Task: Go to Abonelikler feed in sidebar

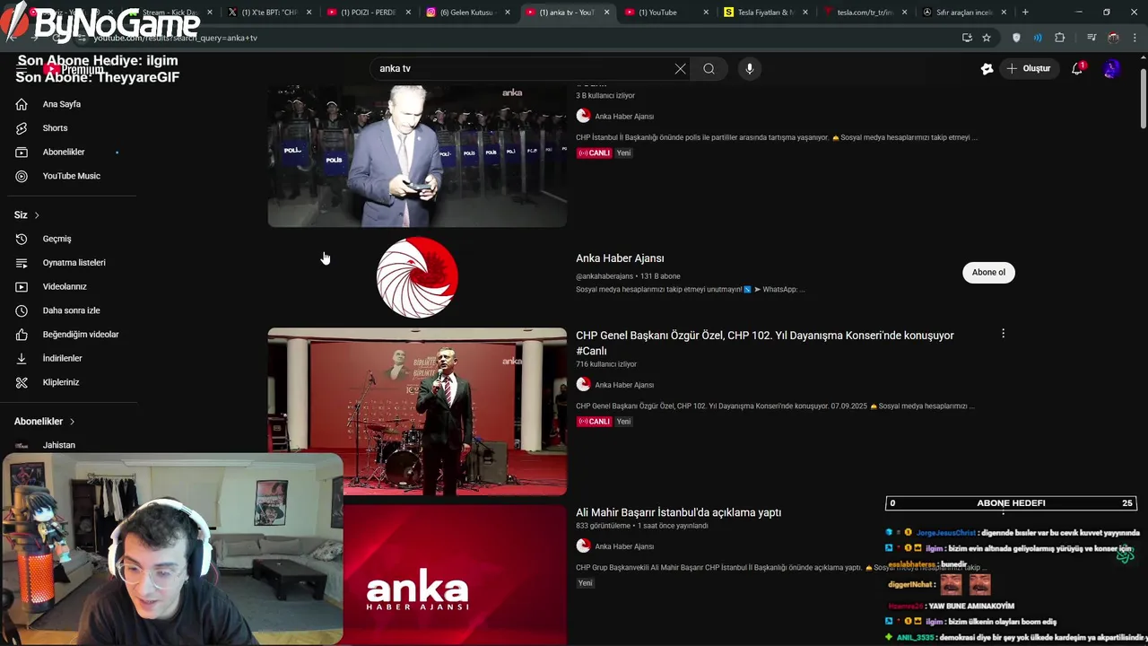Action: pos(63,153)
